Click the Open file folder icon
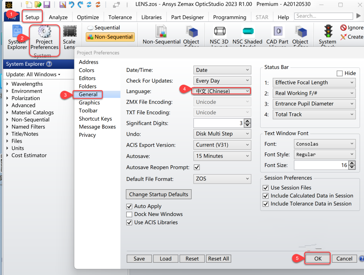364x275 pixels. click(38, 4)
